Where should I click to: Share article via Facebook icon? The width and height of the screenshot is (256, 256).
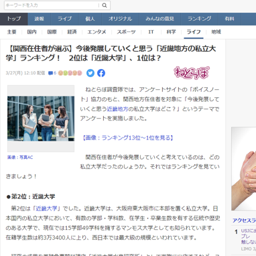tap(101, 73)
